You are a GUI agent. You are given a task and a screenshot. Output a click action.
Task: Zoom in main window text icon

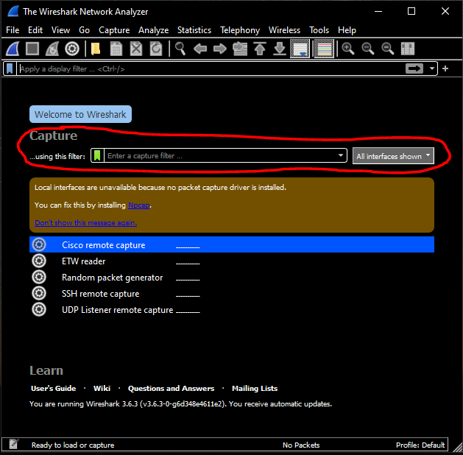(348, 49)
